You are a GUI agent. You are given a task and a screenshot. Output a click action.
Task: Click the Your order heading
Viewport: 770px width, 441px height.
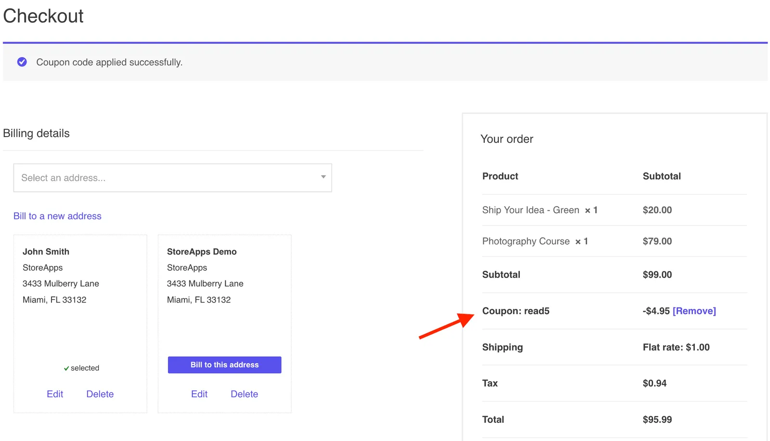[507, 139]
